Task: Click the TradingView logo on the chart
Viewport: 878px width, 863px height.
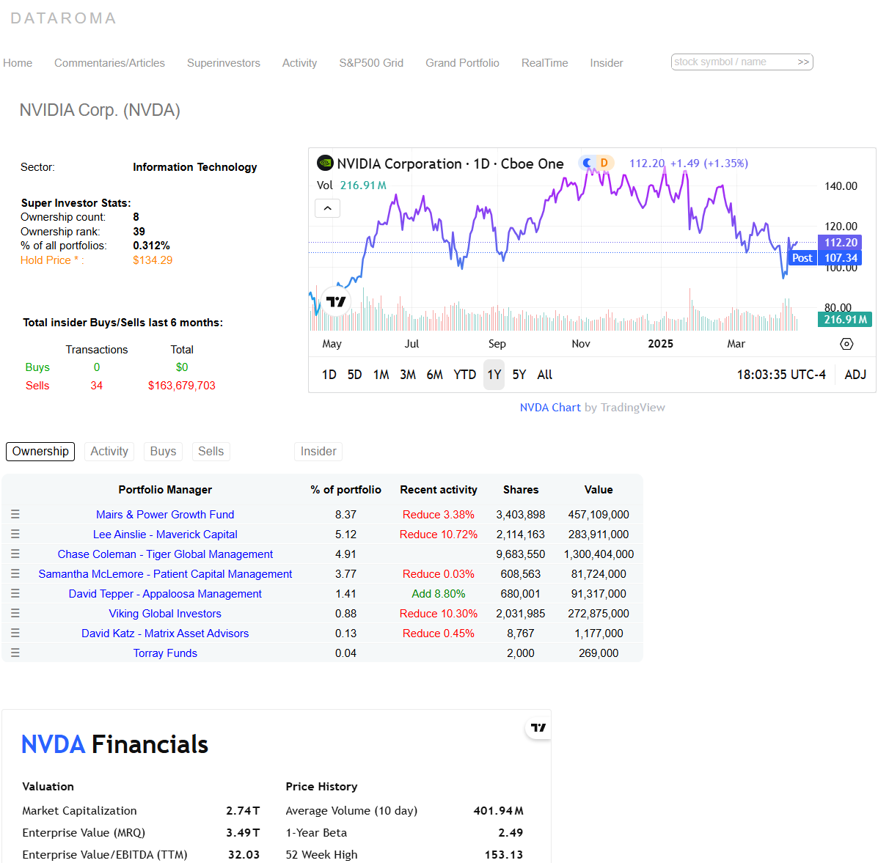Action: 336,301
